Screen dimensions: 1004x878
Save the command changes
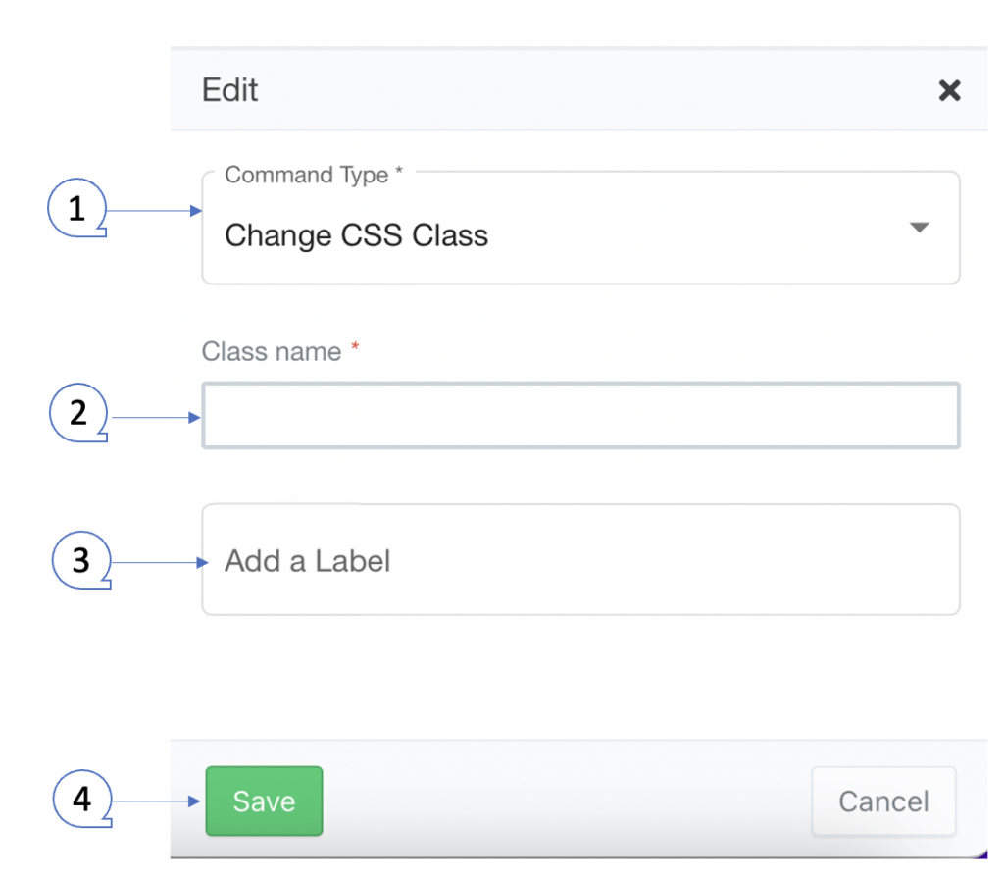pos(264,801)
